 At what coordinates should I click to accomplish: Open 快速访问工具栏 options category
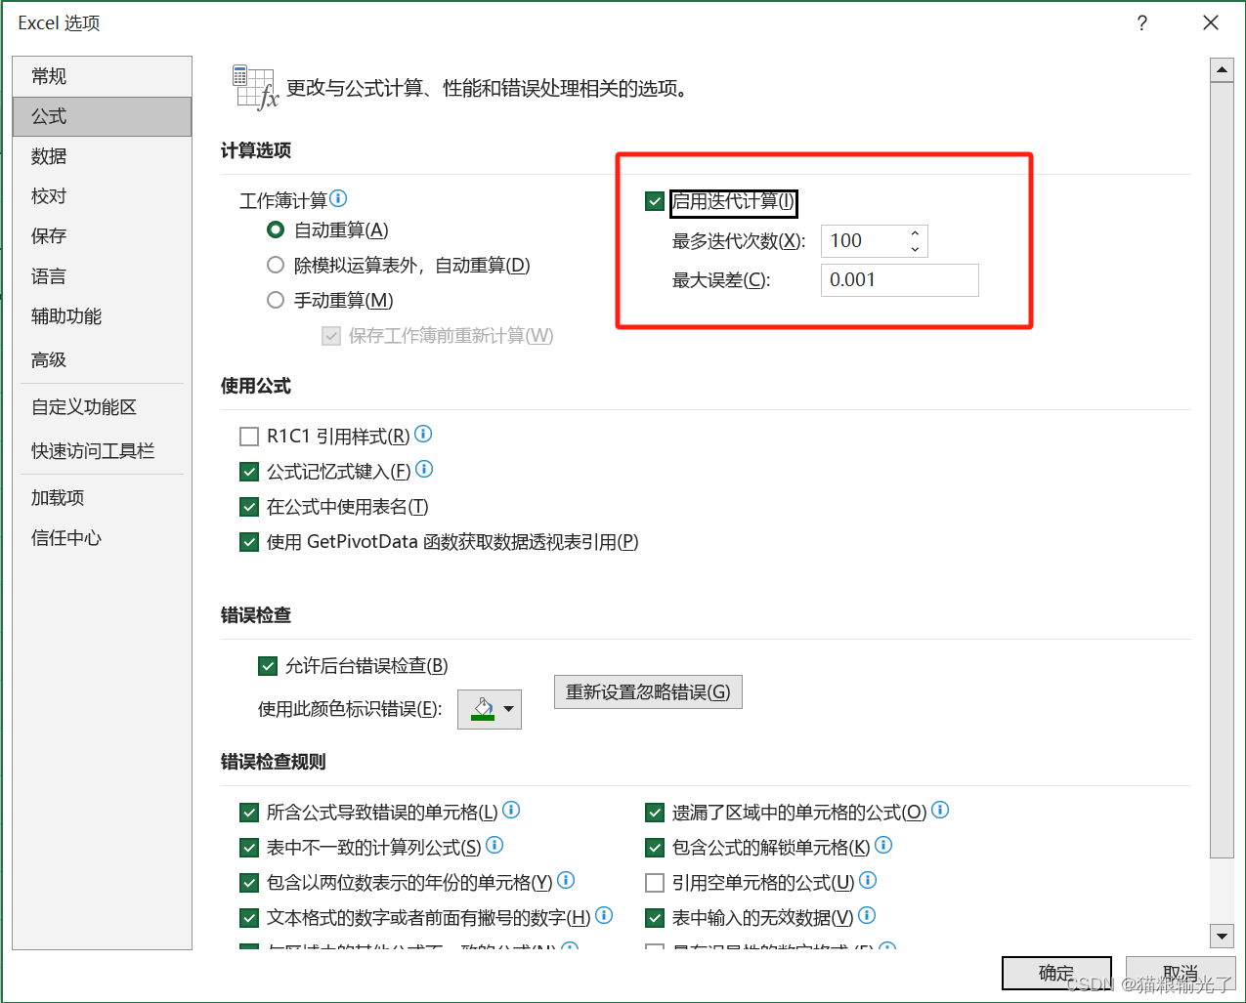102,451
